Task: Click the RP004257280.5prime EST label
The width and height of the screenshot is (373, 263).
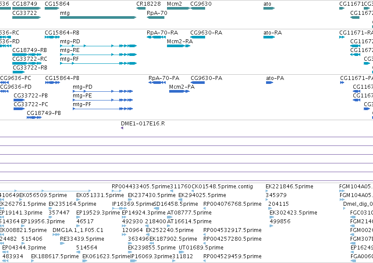Action: pyautogui.click(x=232, y=239)
